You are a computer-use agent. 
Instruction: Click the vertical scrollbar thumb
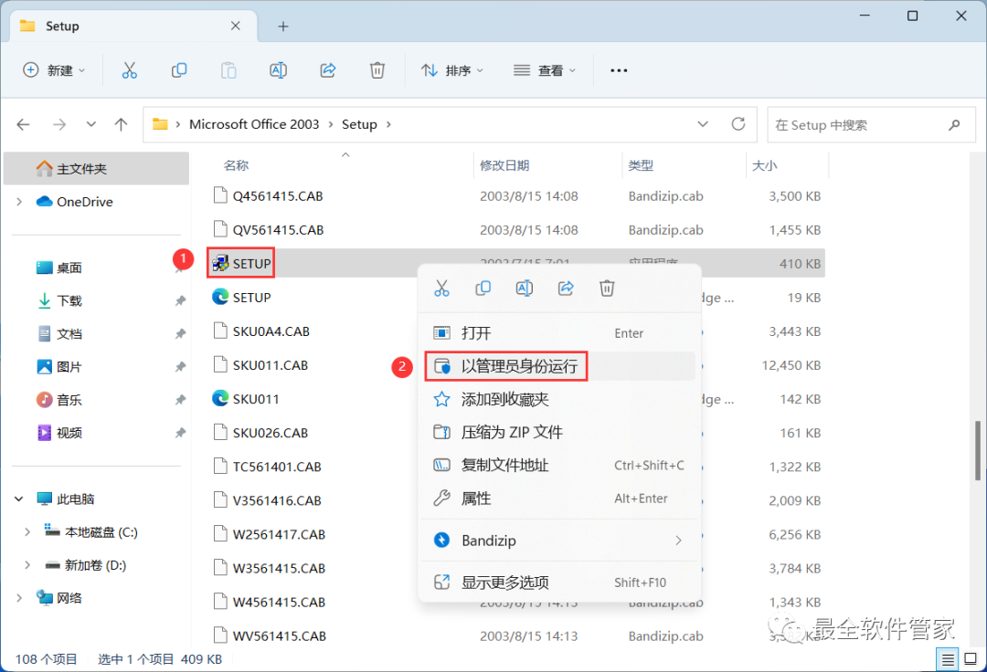coord(978,450)
